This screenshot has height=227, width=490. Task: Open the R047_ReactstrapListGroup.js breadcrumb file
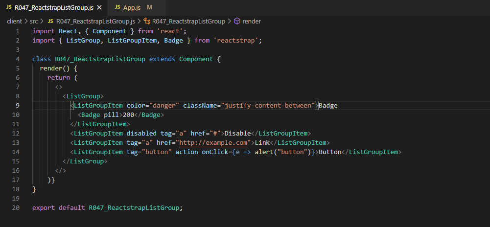pos(95,21)
